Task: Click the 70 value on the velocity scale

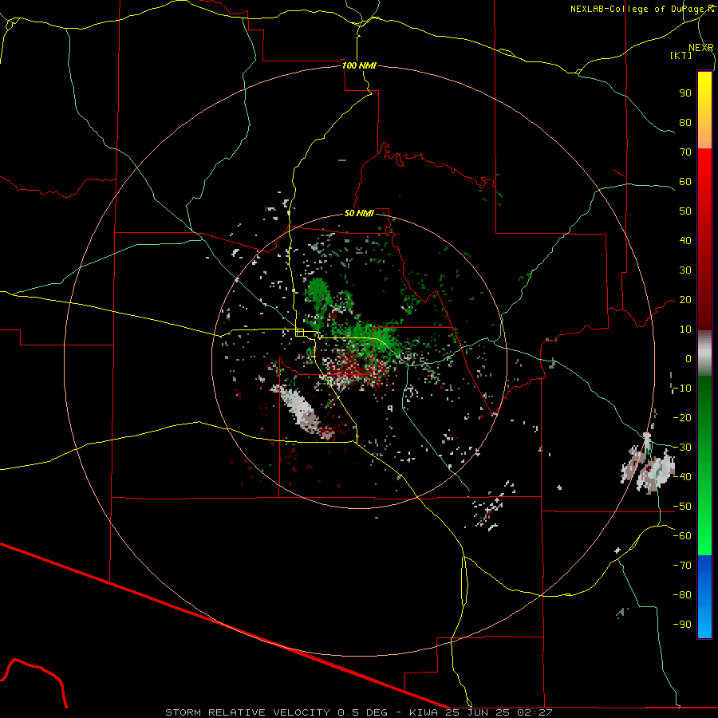Action: point(685,152)
